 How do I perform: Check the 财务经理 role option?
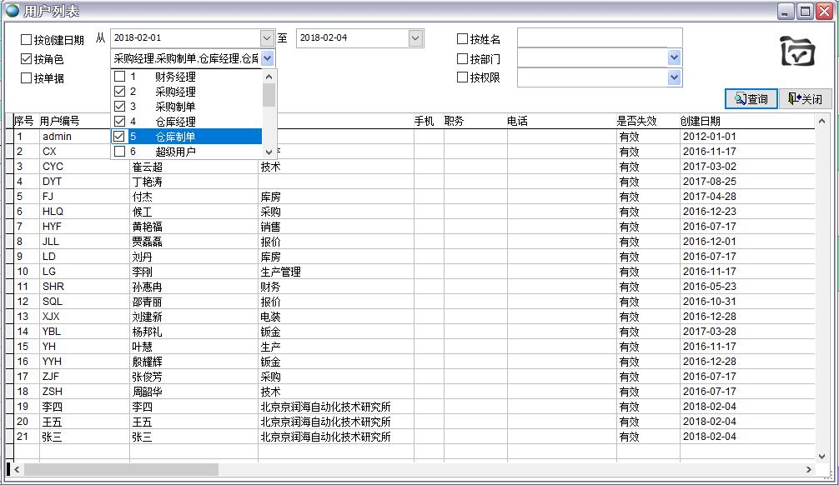120,77
